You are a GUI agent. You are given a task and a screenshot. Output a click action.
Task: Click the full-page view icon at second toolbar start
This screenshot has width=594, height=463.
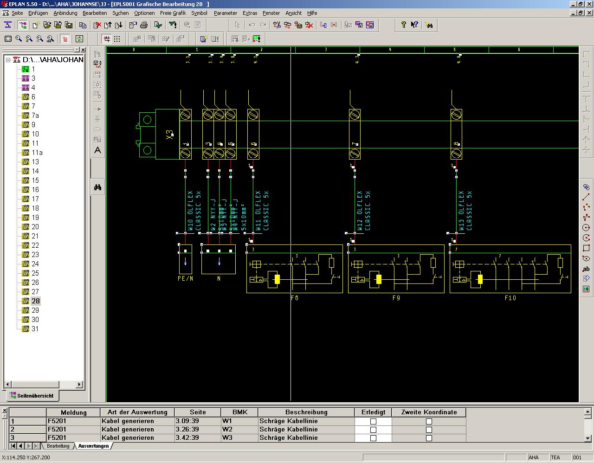point(8,39)
